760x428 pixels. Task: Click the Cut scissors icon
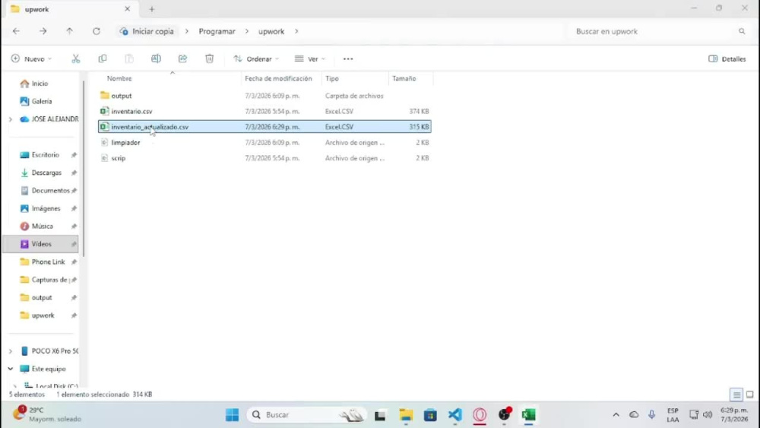tap(75, 59)
